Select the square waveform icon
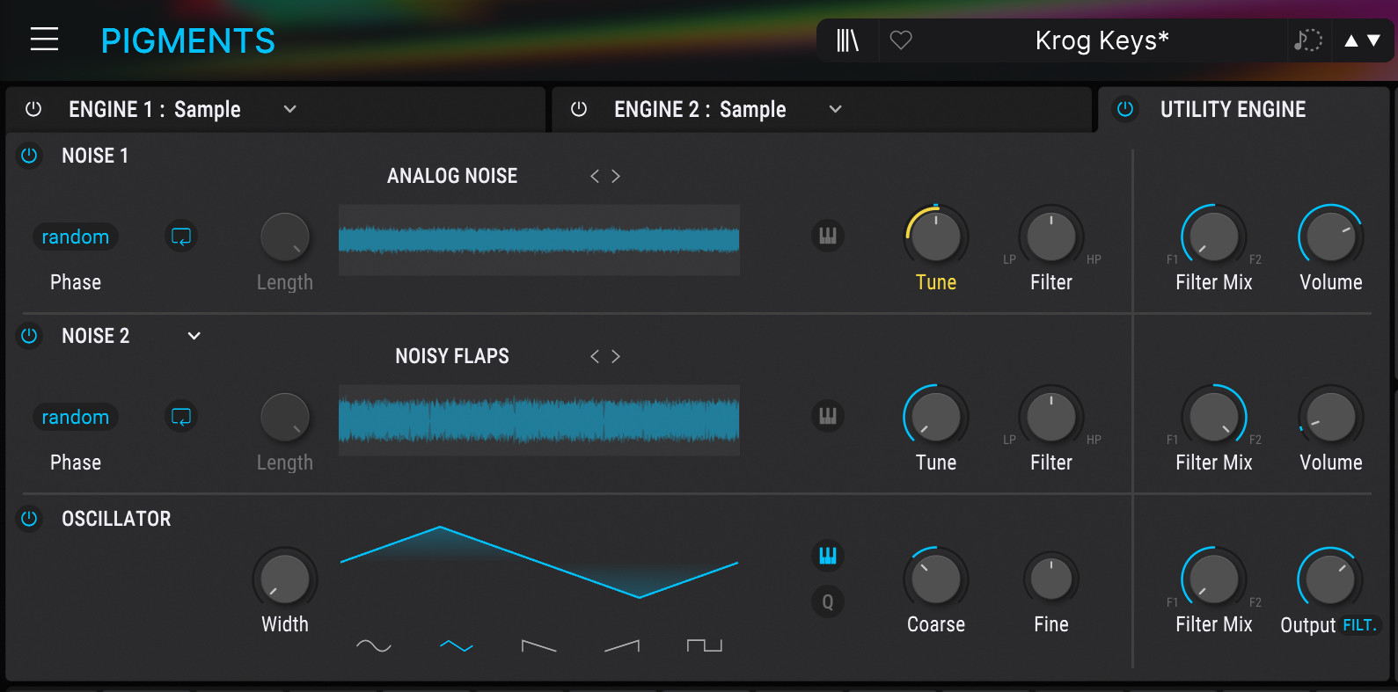1398x692 pixels. (705, 646)
